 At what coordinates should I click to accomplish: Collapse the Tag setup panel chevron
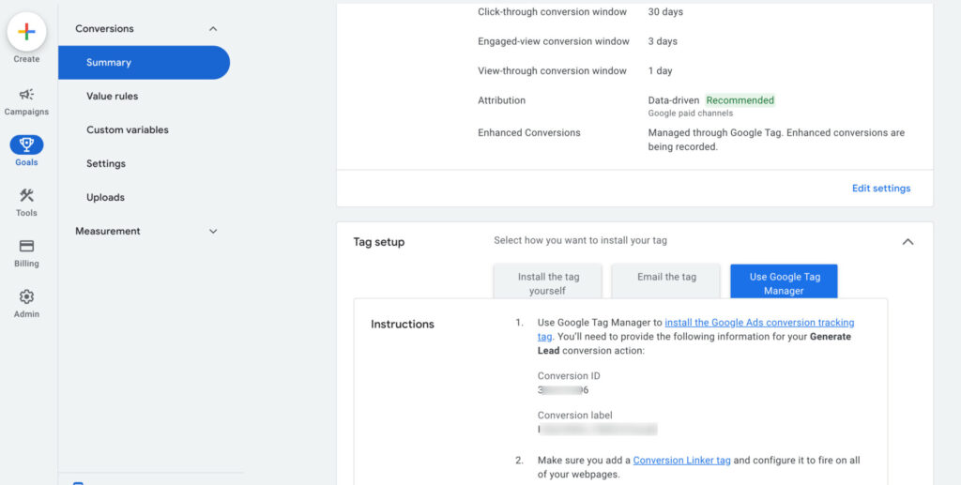click(x=908, y=242)
